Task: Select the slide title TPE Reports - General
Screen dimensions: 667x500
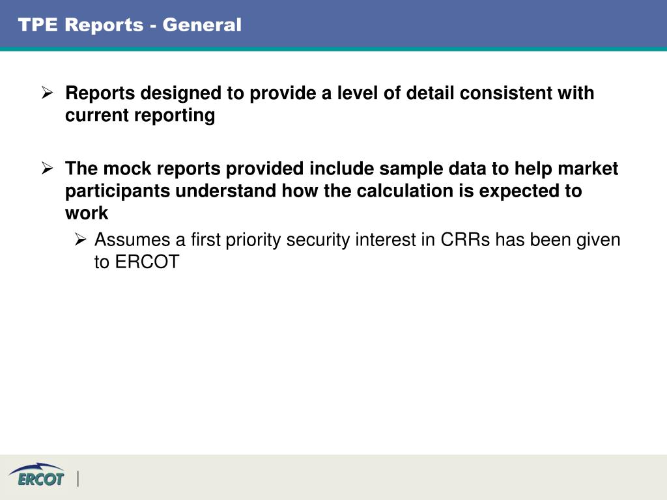Action: 130,25
